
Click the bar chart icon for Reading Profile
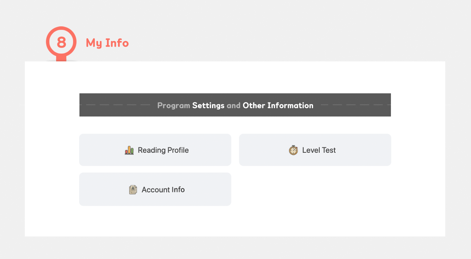[x=129, y=150]
